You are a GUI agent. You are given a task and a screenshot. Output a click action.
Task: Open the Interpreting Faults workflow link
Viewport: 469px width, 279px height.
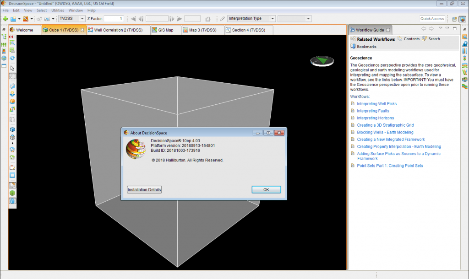pyautogui.click(x=373, y=111)
